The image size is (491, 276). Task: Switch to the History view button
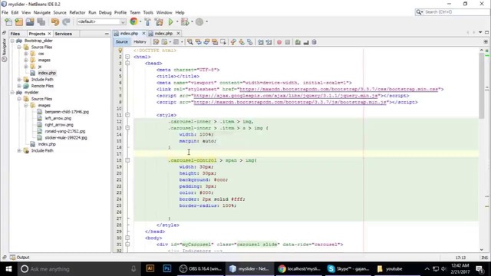click(140, 41)
